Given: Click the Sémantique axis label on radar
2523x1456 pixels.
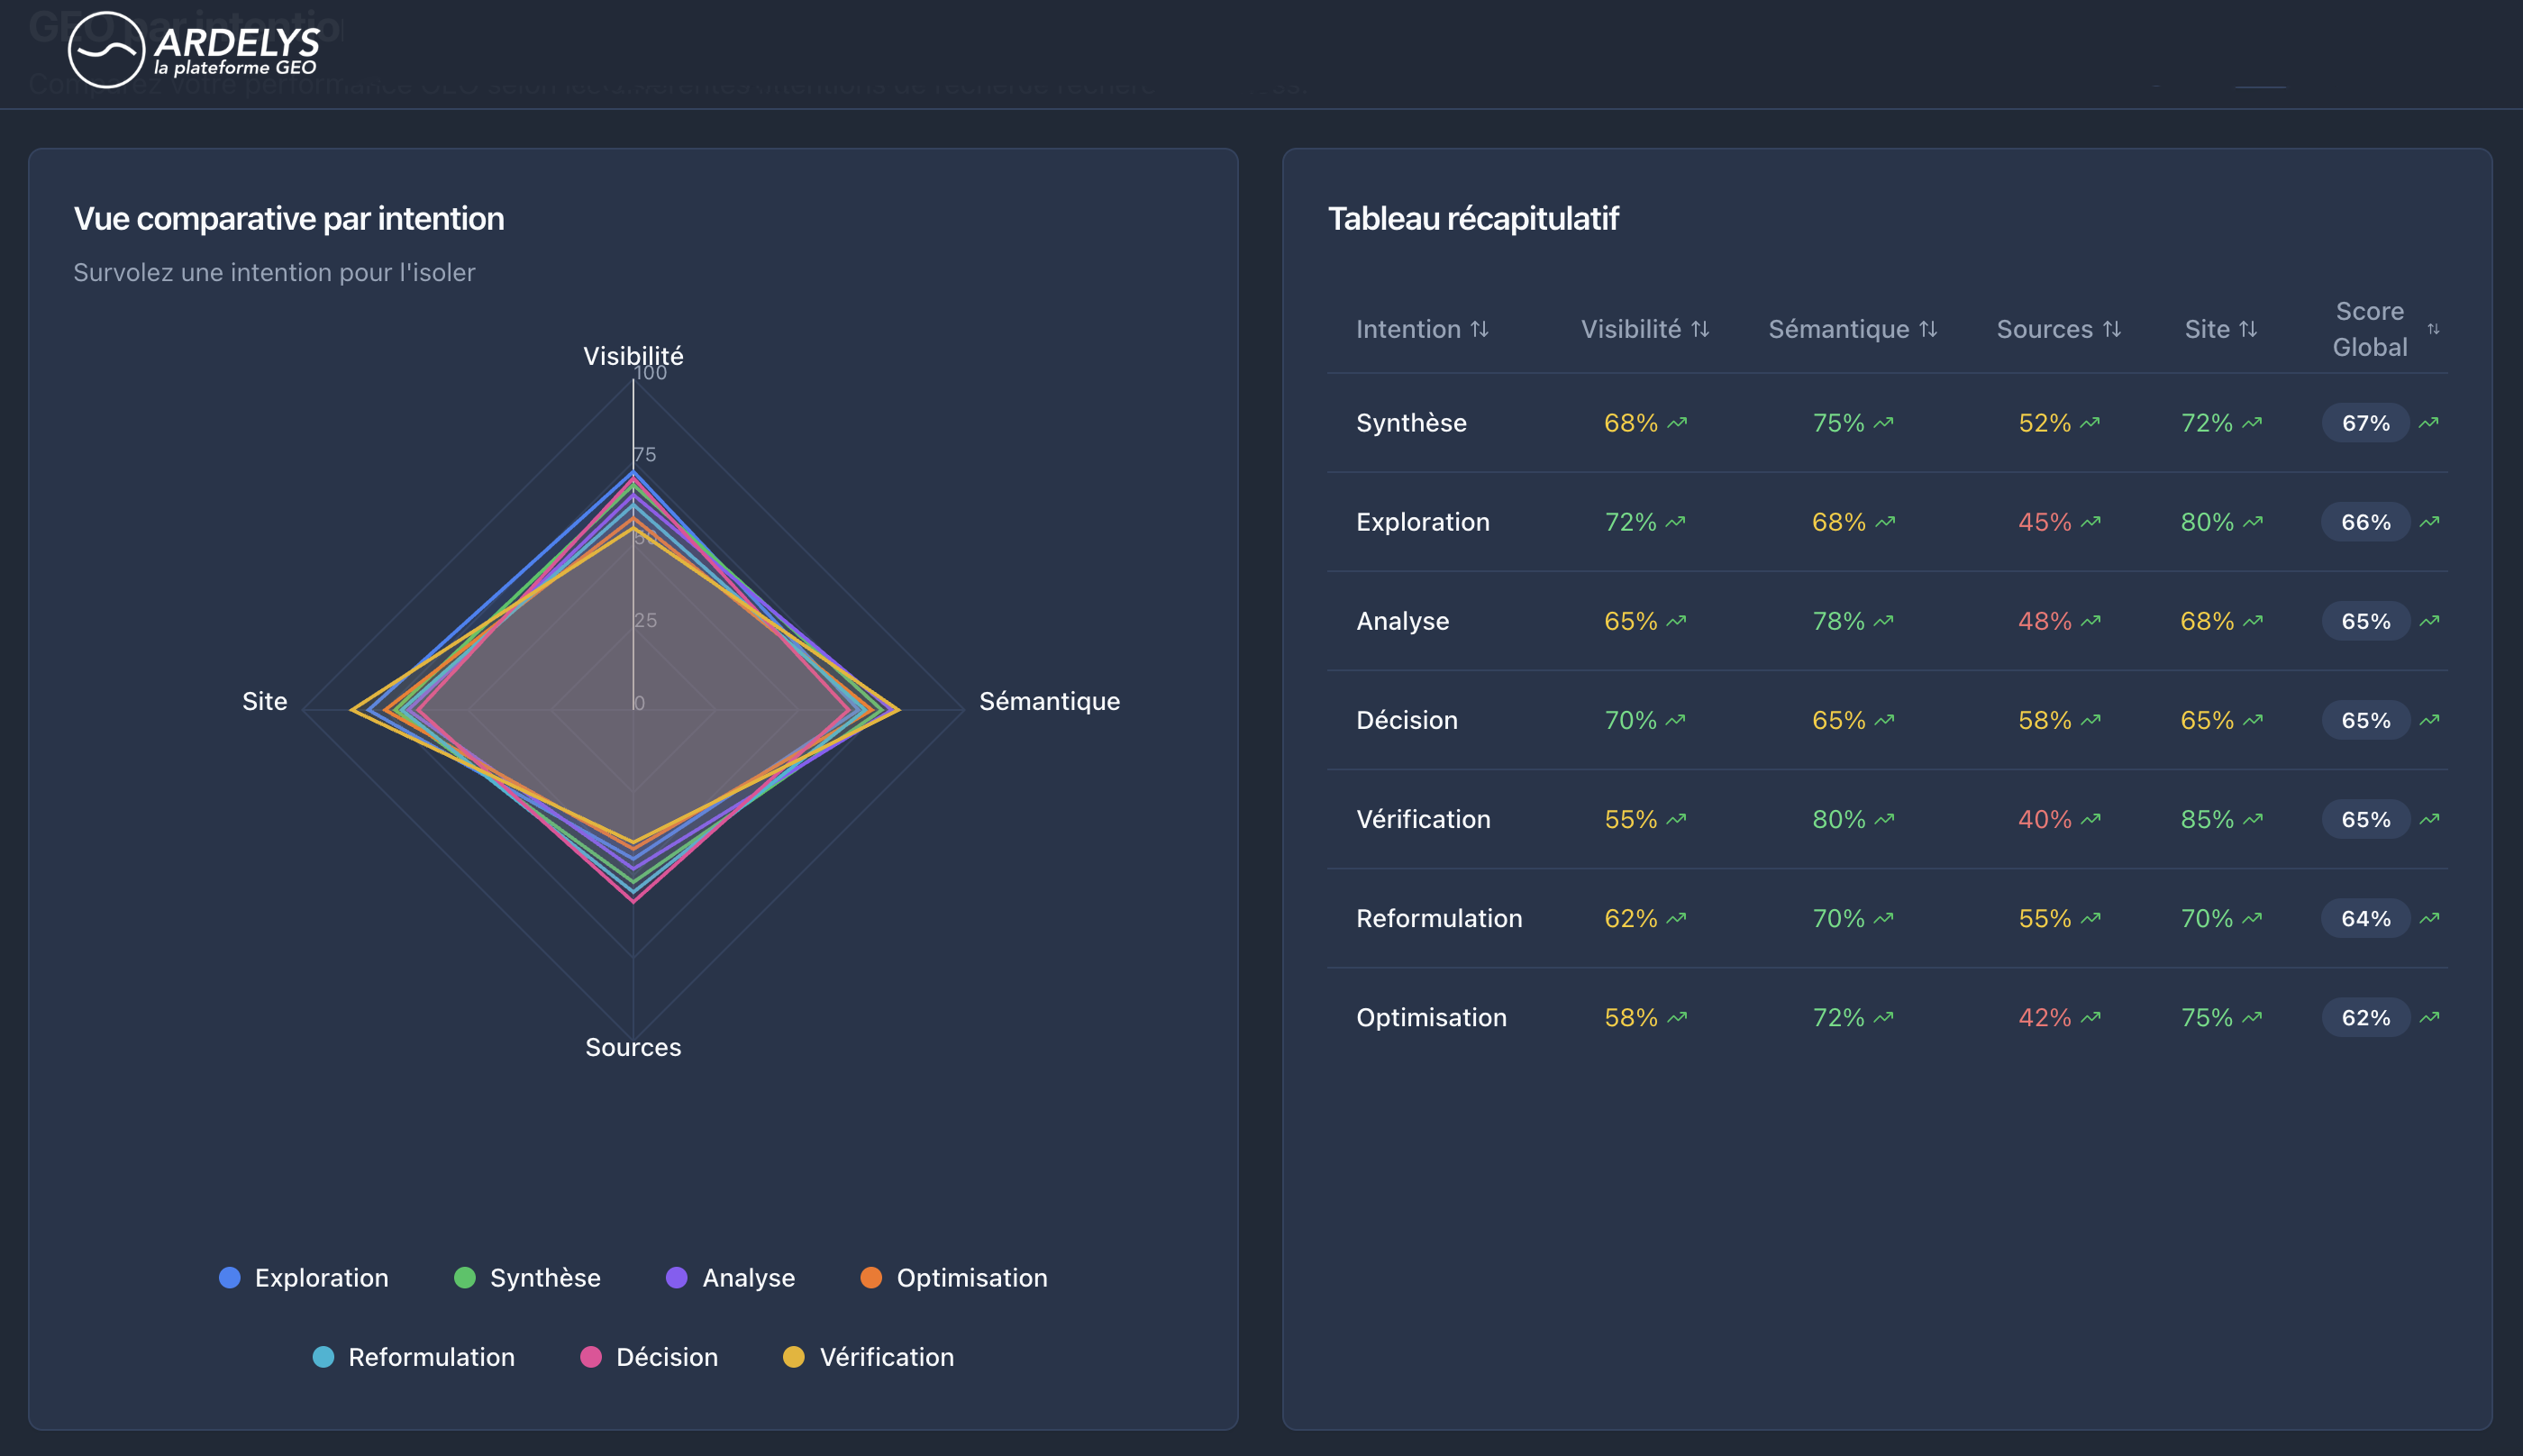Looking at the screenshot, I should pyautogui.click(x=1049, y=701).
